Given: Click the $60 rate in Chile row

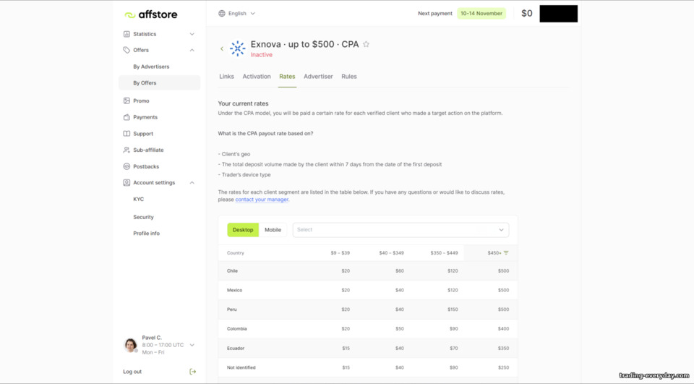Looking at the screenshot, I should pos(400,271).
